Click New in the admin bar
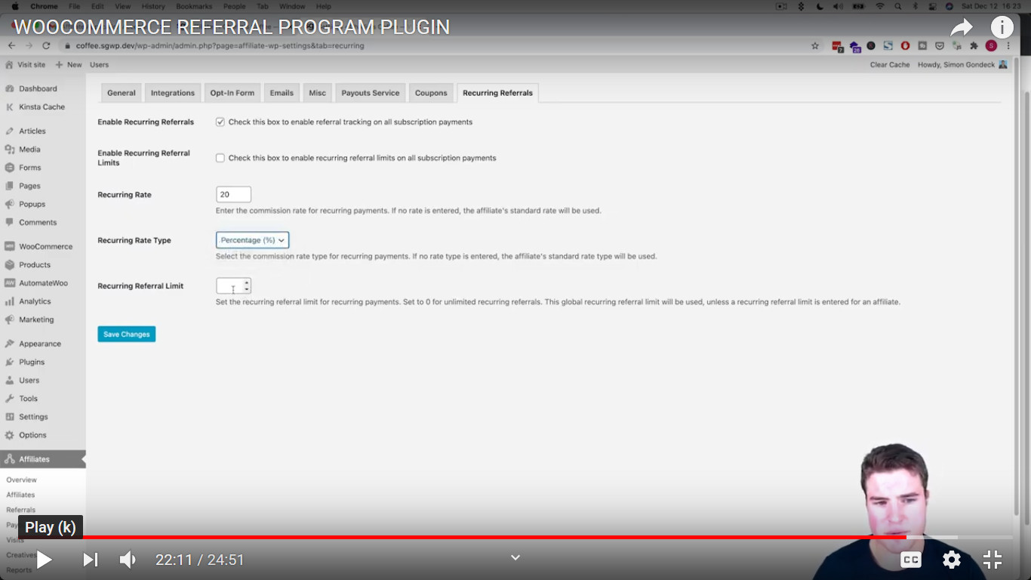The height and width of the screenshot is (580, 1031). [x=69, y=65]
